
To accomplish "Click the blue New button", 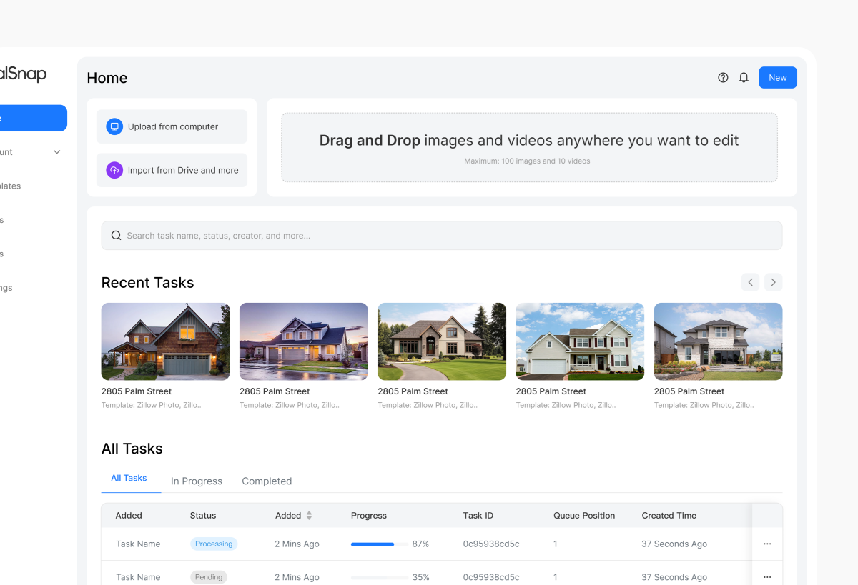I will 777,78.
